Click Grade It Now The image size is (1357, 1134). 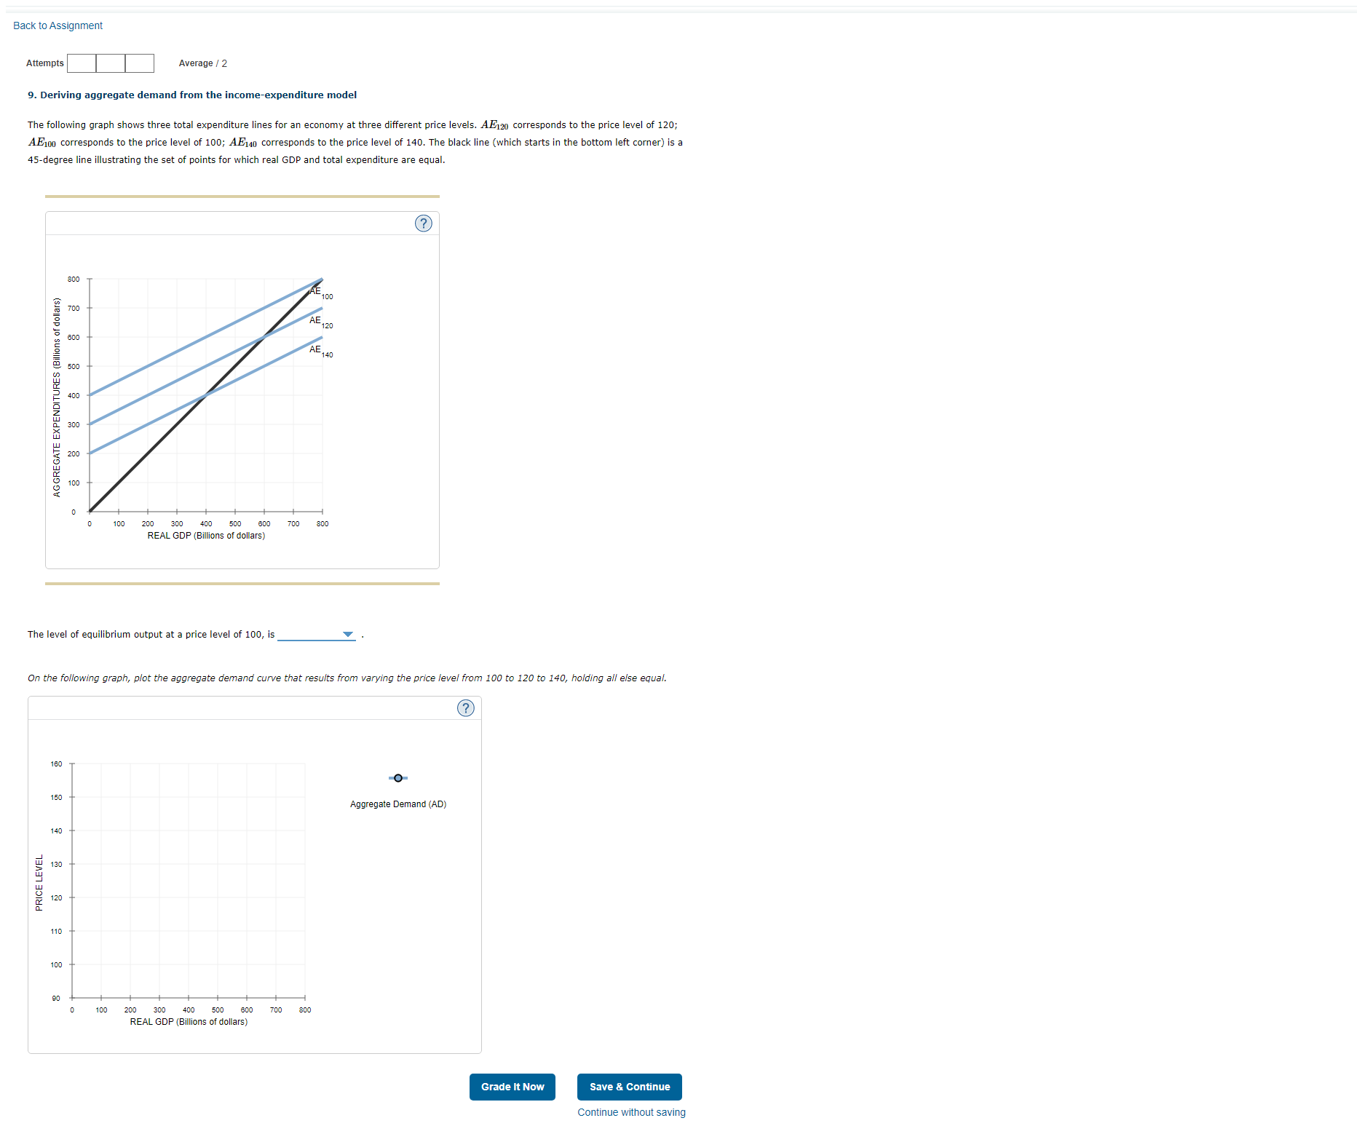(x=512, y=1087)
